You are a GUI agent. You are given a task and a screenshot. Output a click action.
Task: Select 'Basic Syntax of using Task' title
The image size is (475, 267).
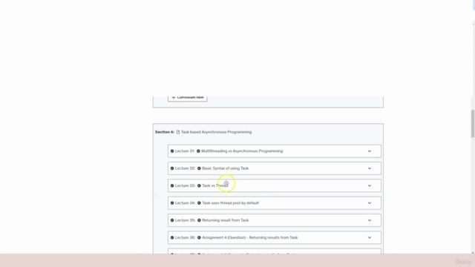tap(226, 168)
